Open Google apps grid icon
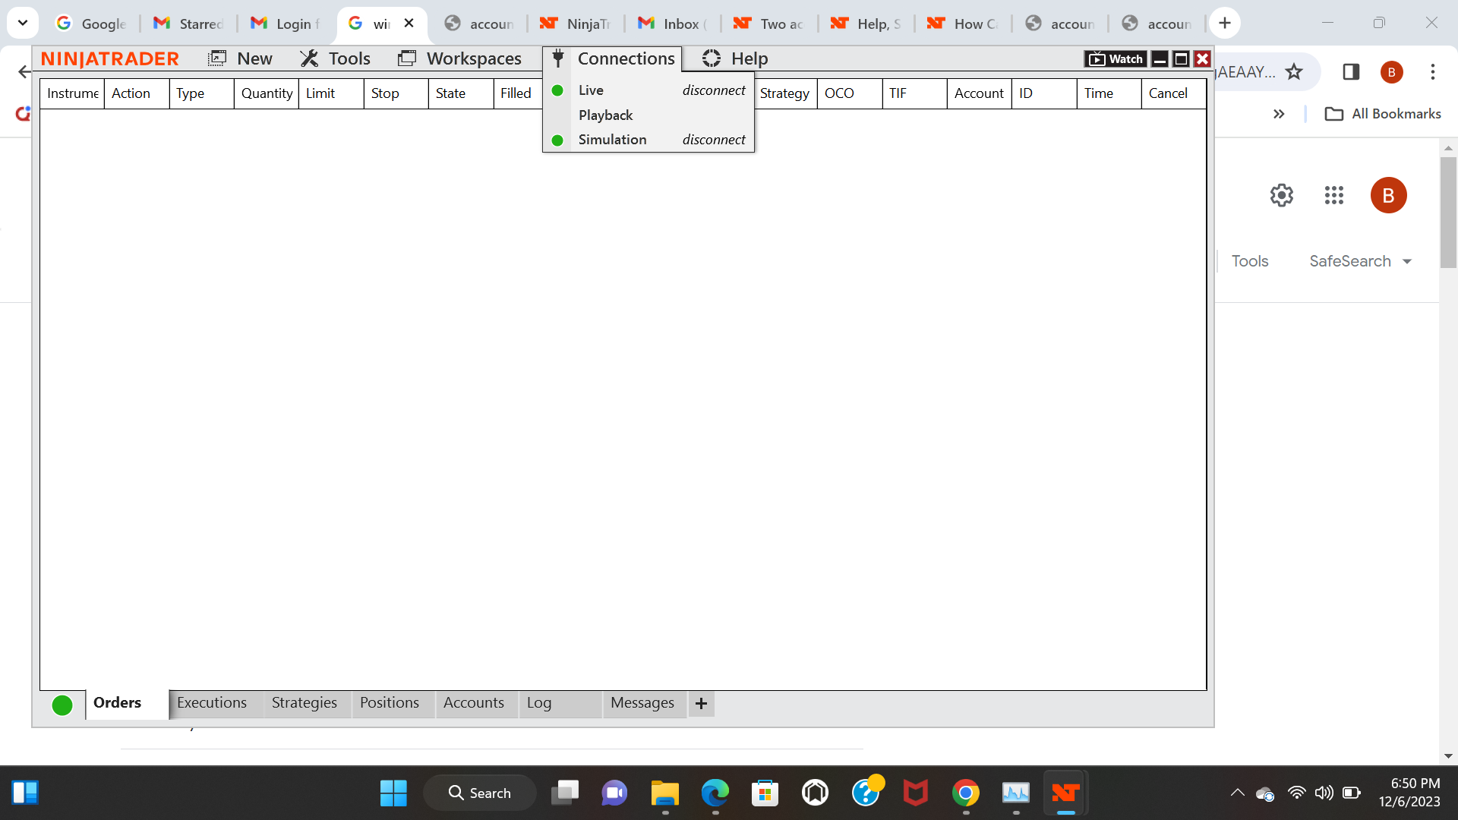 (1334, 195)
